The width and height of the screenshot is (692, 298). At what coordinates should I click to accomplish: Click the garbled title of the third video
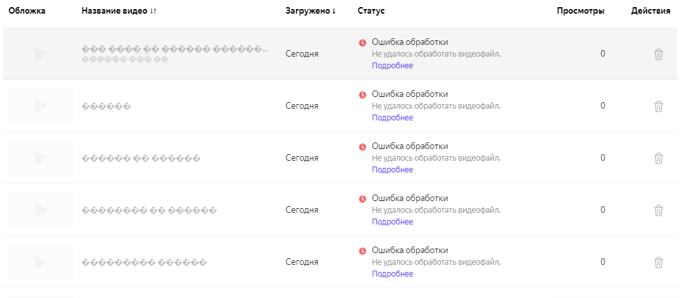tap(141, 159)
